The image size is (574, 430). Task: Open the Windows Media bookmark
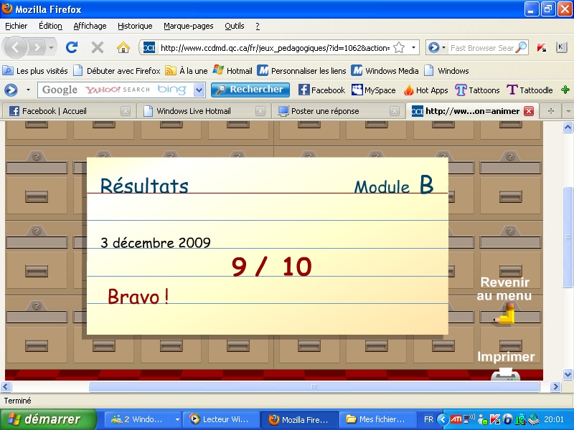coord(385,70)
